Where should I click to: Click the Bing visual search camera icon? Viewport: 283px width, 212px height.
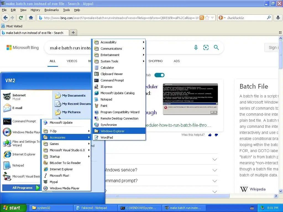click(206, 47)
